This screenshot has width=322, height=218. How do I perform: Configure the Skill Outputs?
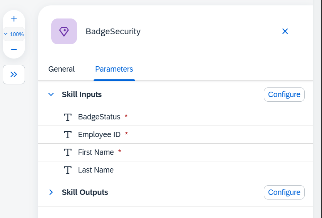pos(284,192)
